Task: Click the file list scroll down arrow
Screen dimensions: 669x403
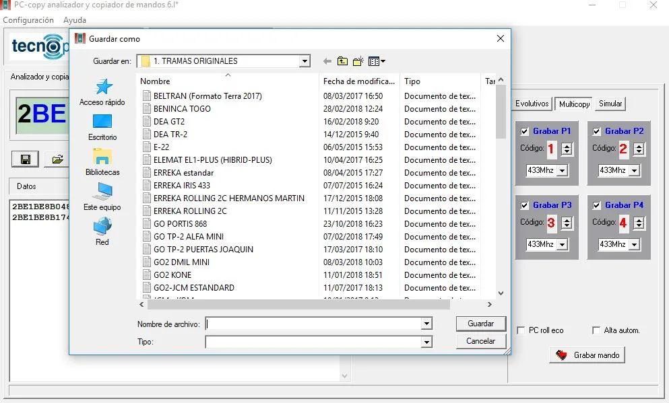Action: [501, 293]
